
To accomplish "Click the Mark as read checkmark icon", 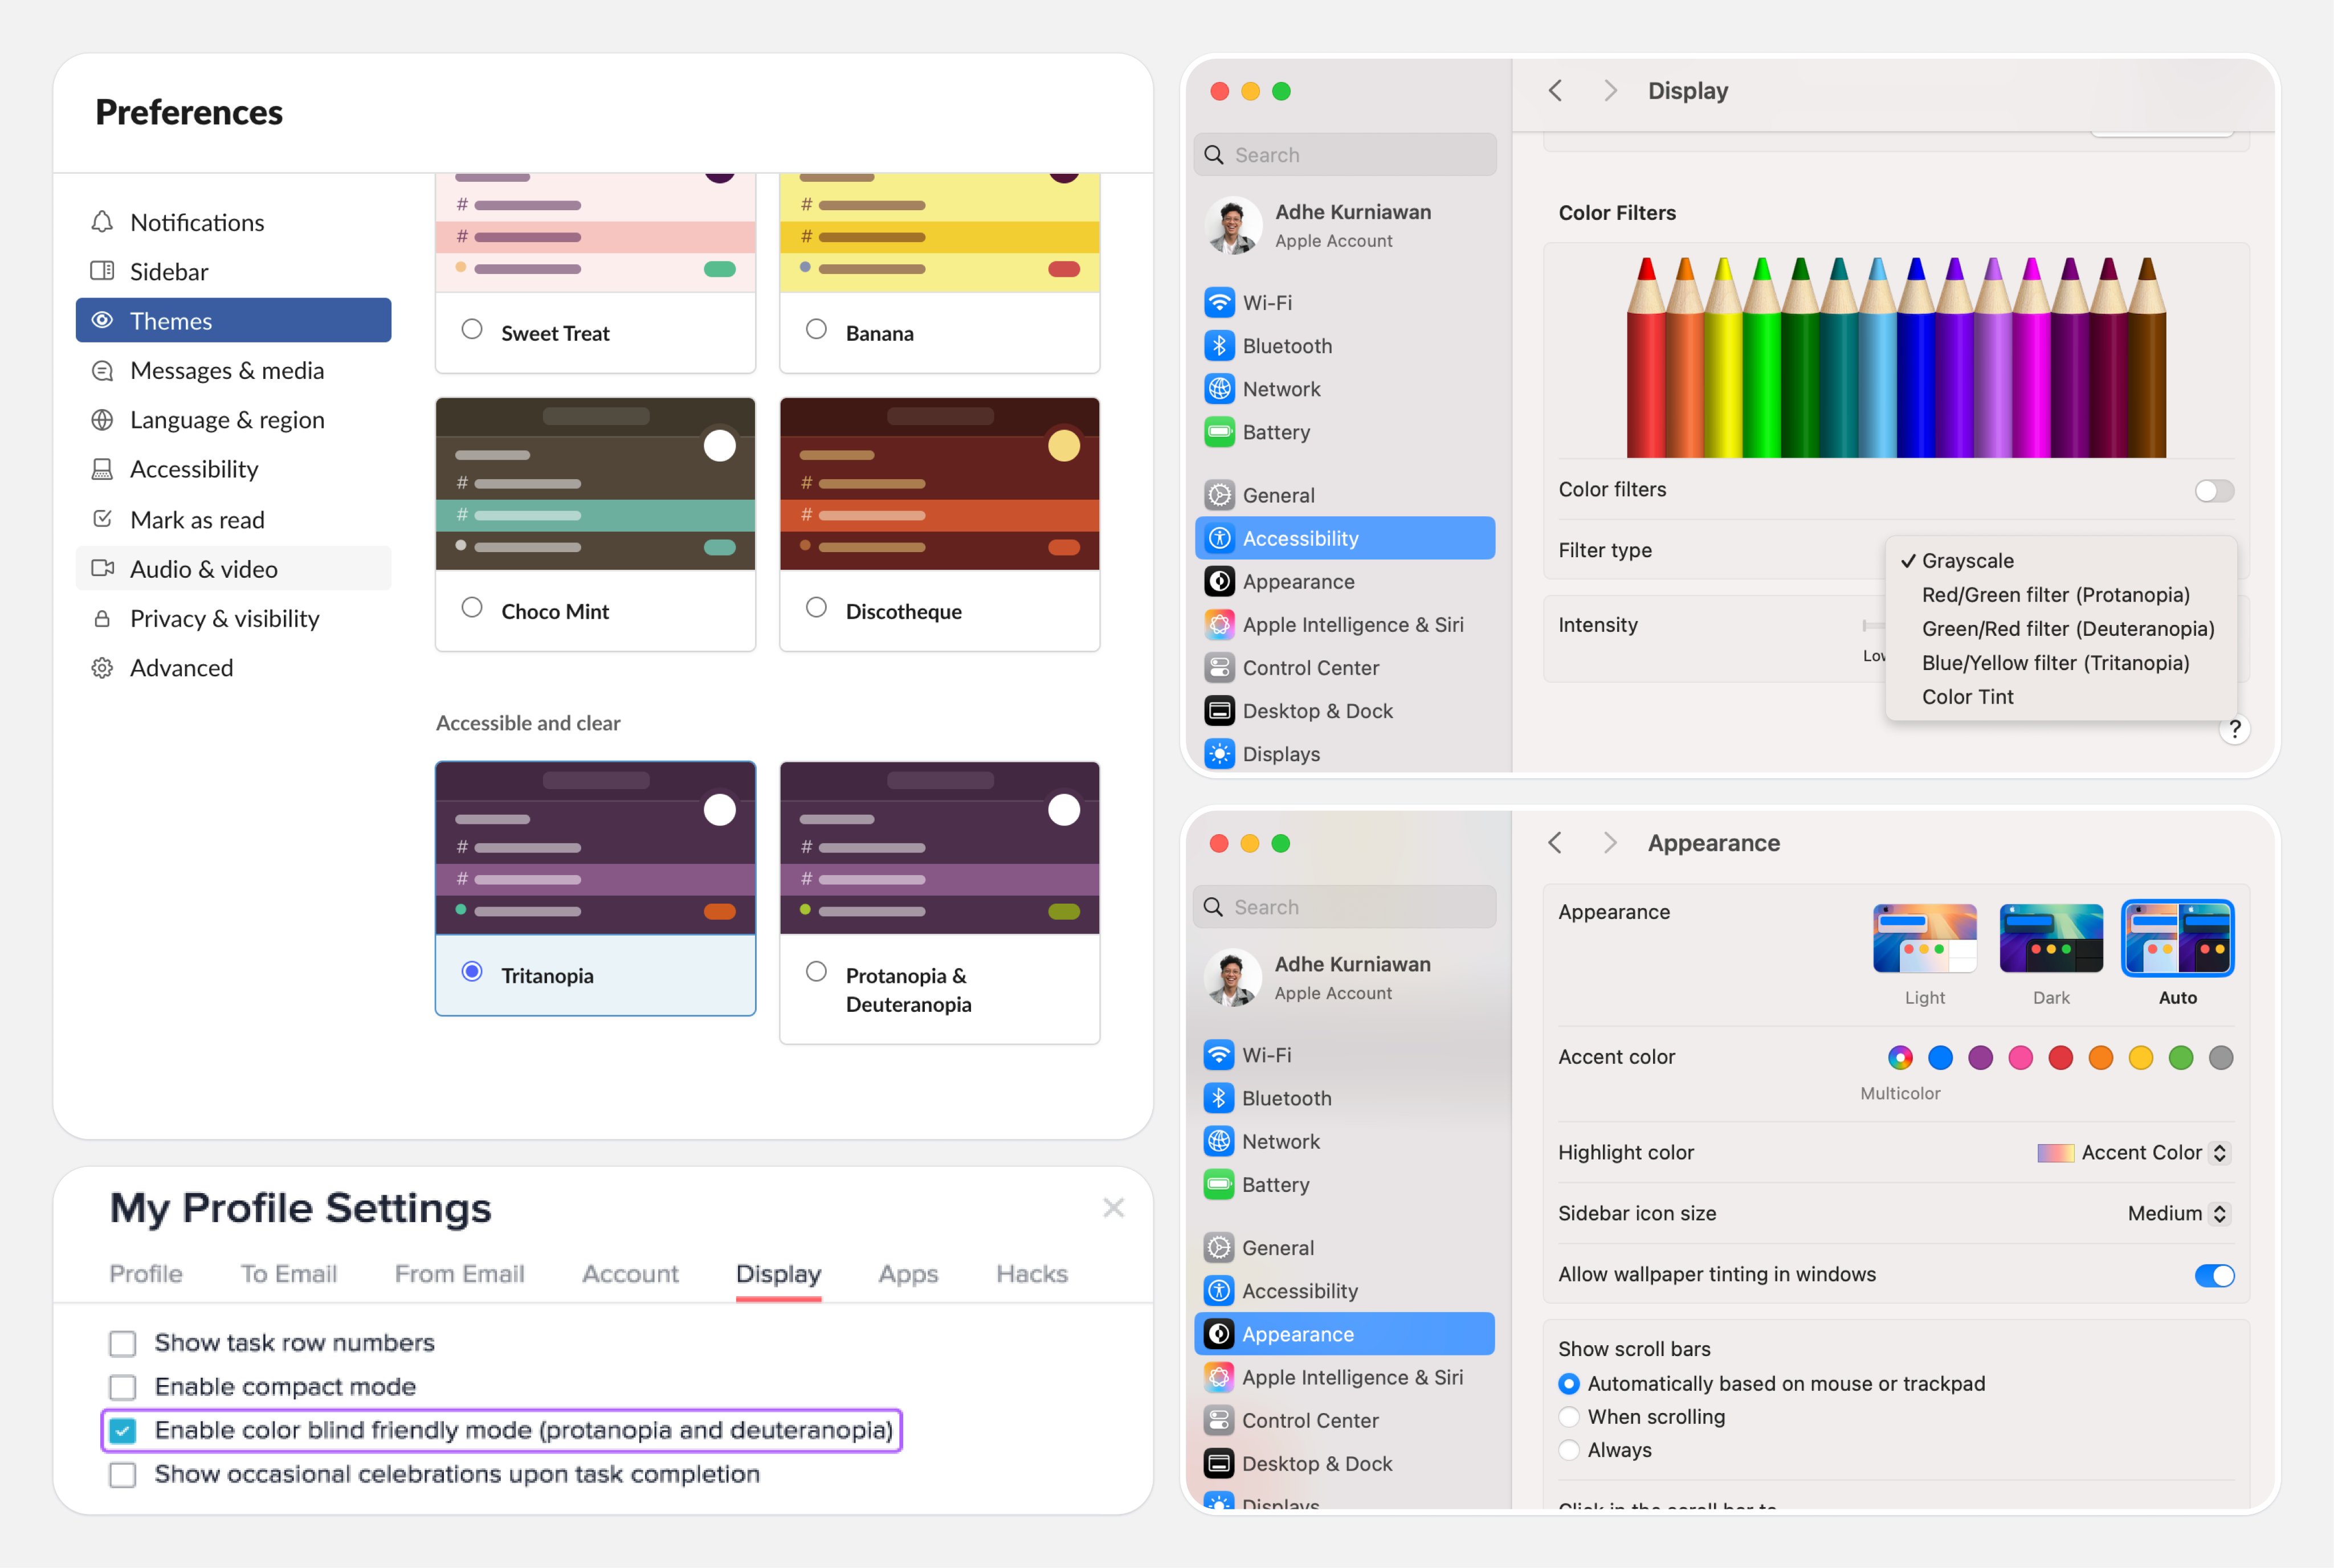I will click(x=102, y=519).
